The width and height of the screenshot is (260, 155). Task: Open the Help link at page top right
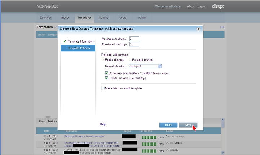[222, 27]
